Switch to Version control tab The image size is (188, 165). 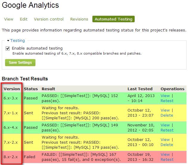coord(49,19)
